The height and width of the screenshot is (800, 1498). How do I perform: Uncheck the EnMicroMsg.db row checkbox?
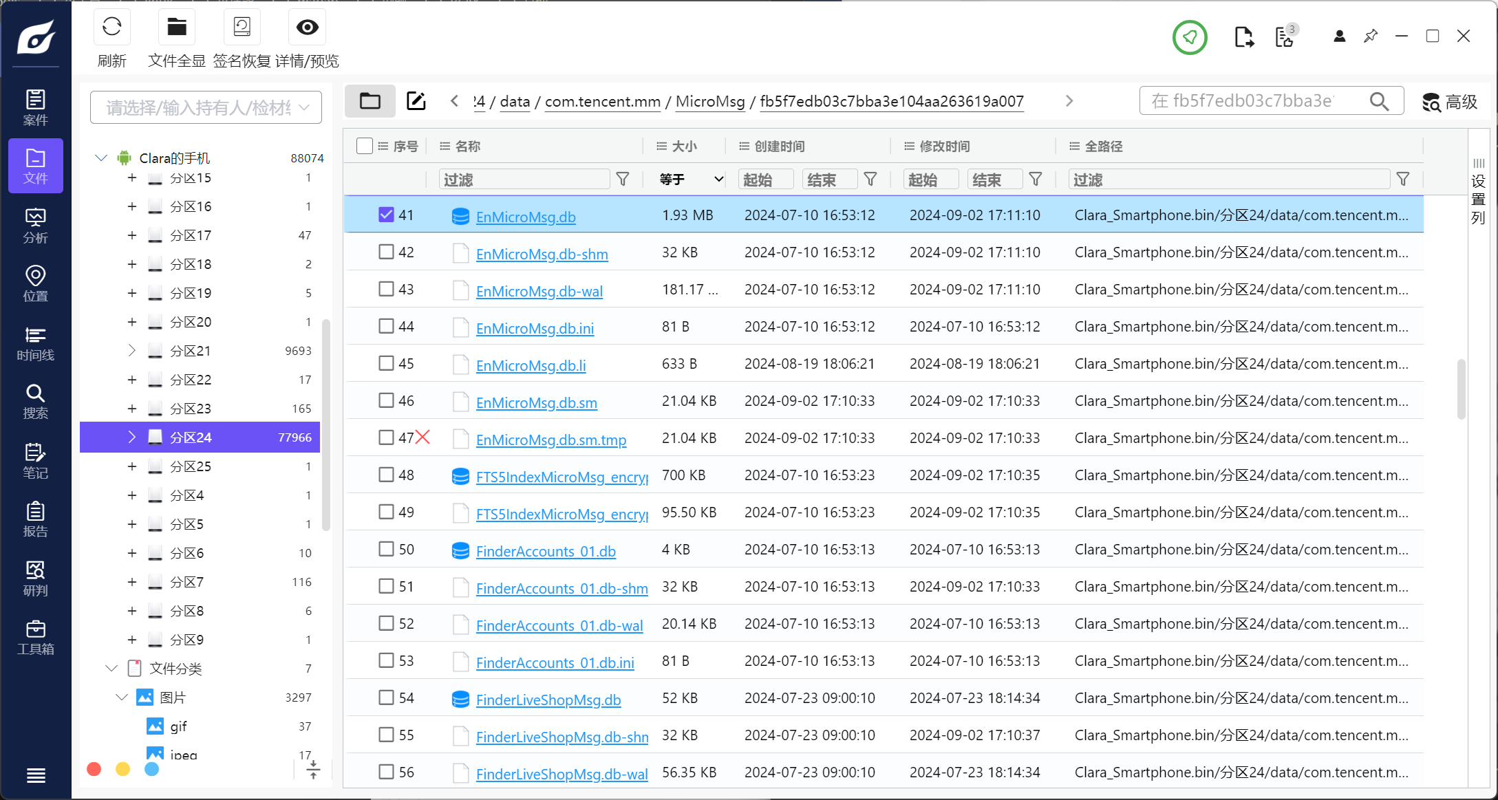point(386,215)
